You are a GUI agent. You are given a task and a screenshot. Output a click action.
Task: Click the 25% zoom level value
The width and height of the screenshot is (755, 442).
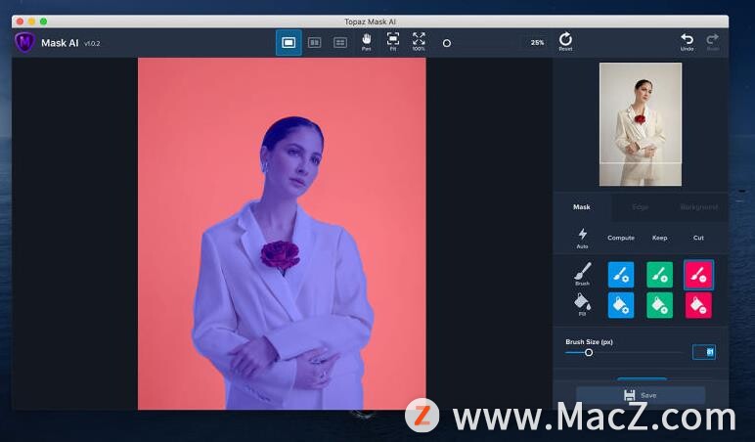click(537, 43)
